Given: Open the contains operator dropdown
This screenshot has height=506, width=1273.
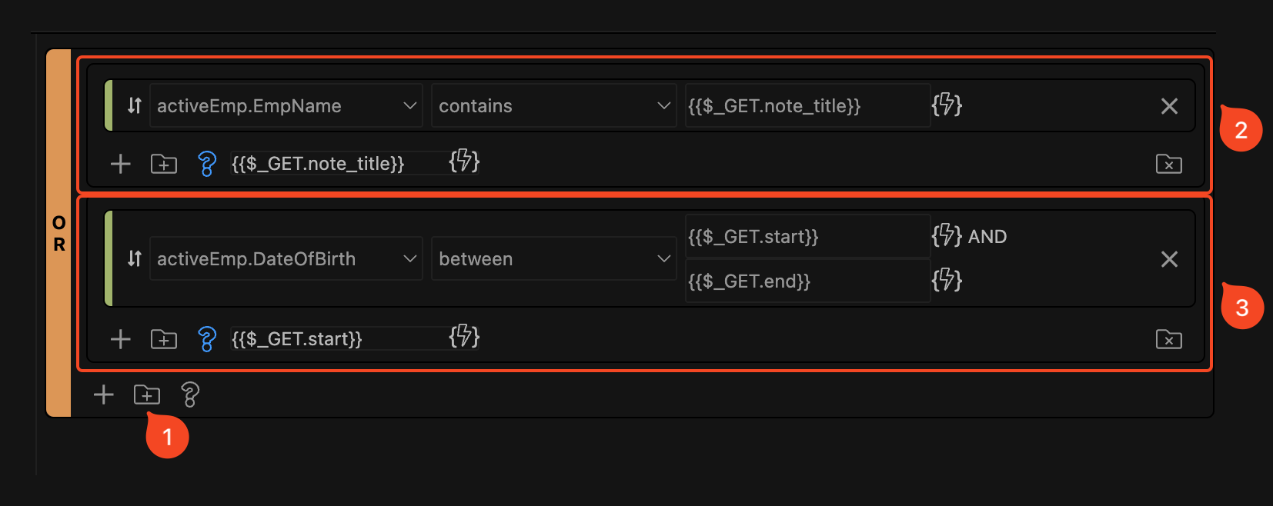Looking at the screenshot, I should tap(553, 105).
